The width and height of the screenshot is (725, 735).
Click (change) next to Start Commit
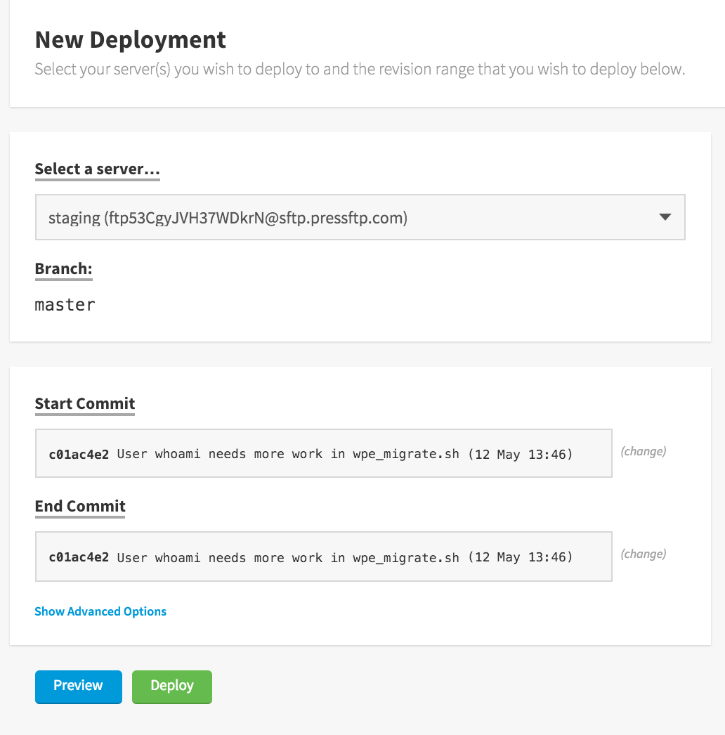coord(643,451)
